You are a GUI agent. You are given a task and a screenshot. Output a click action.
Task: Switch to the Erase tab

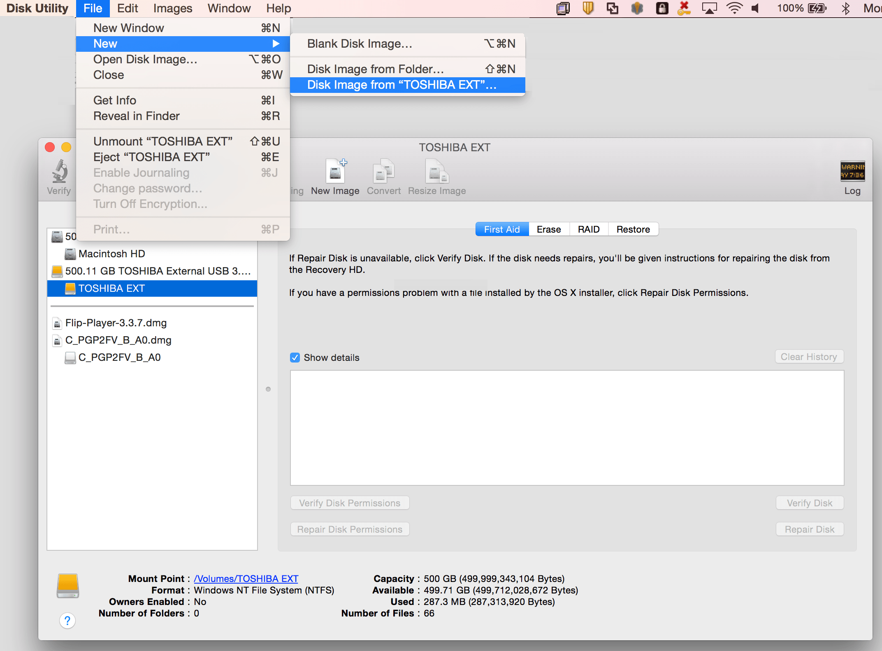[548, 229]
